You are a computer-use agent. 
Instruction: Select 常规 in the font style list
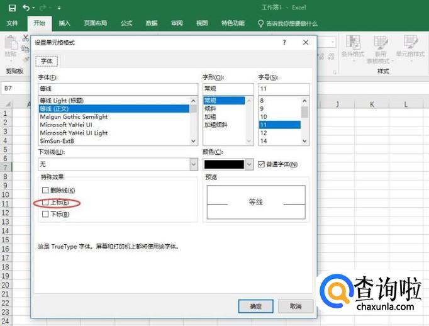coord(224,101)
